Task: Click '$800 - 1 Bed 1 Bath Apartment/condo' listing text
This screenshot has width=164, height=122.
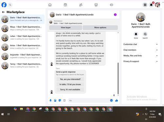Action: point(68,23)
